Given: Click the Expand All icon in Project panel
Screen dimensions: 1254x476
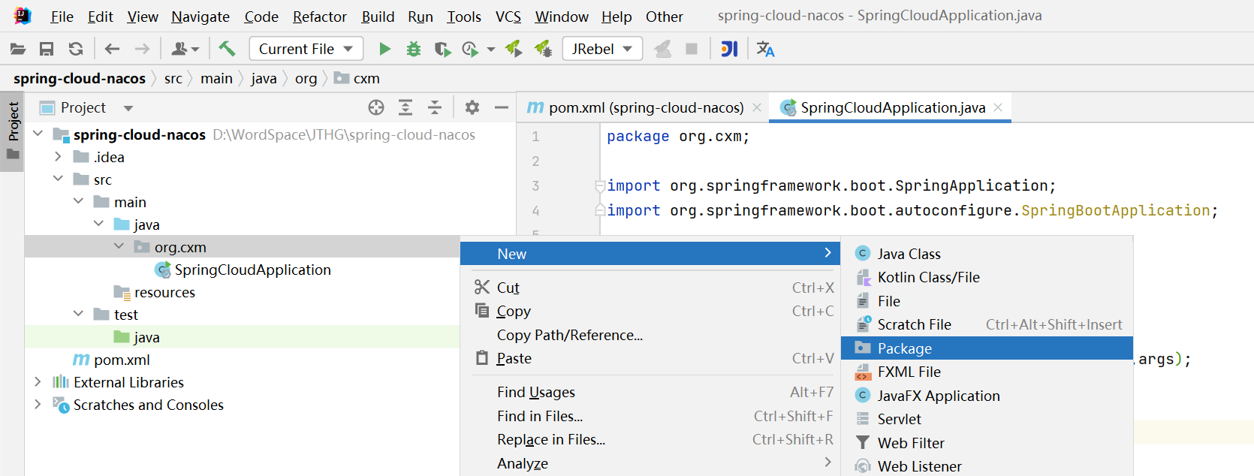Looking at the screenshot, I should pyautogui.click(x=405, y=107).
